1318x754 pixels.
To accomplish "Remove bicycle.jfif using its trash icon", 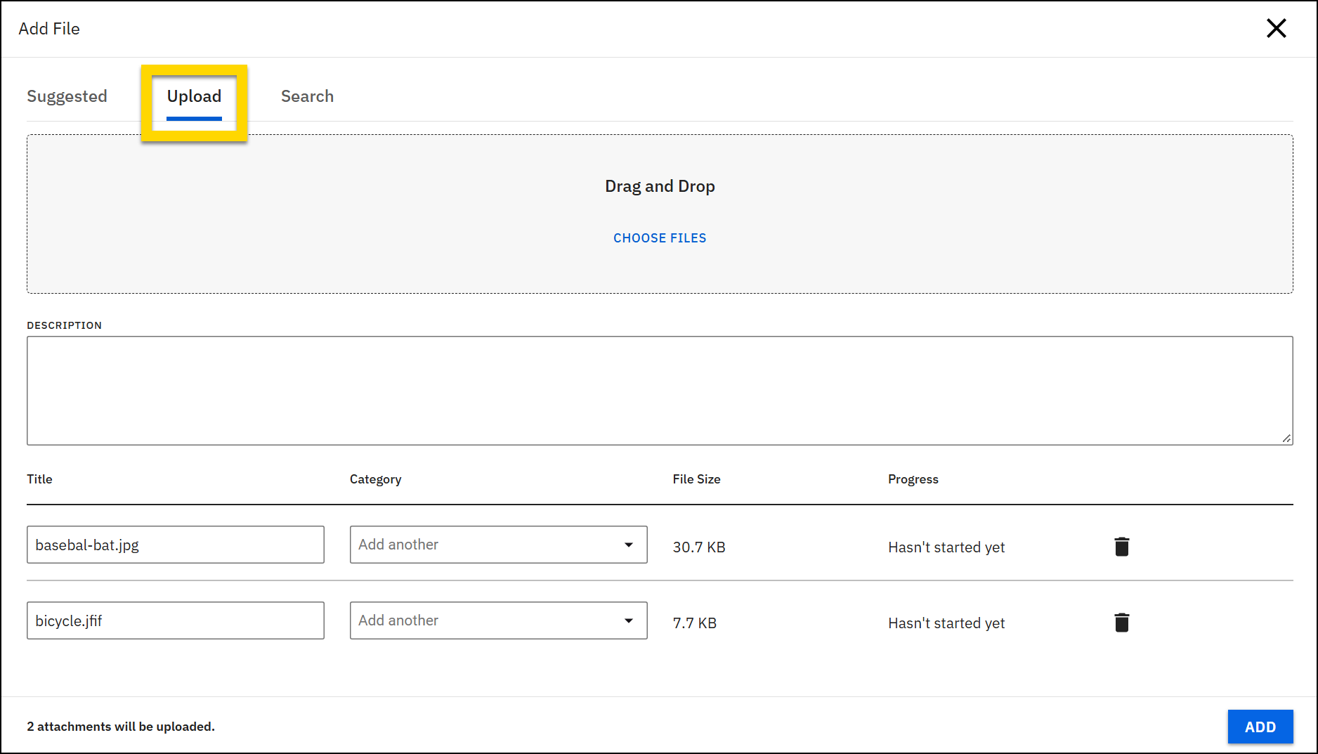I will [x=1121, y=623].
